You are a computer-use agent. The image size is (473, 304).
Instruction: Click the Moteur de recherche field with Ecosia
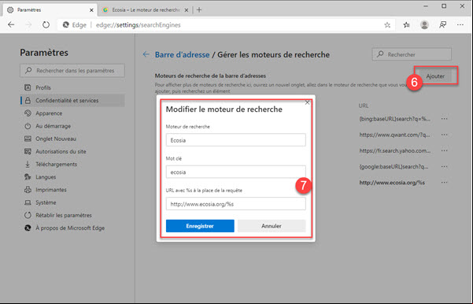coord(235,140)
